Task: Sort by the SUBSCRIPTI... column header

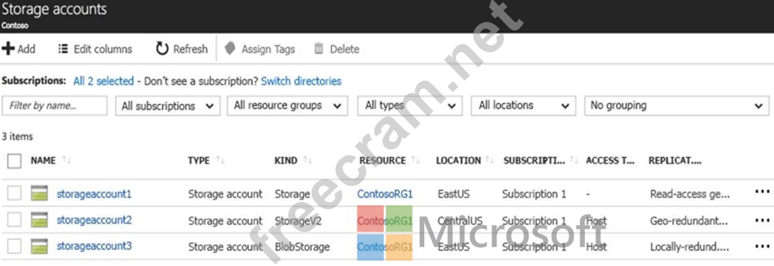Action: coord(534,161)
